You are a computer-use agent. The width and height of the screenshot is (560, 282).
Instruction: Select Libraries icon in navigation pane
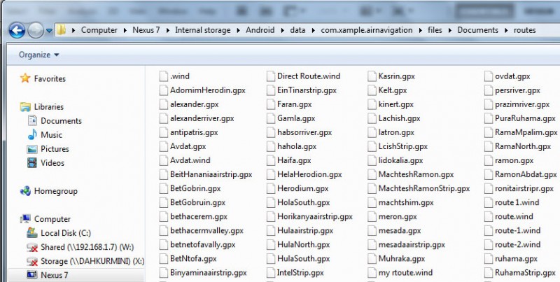click(x=25, y=107)
